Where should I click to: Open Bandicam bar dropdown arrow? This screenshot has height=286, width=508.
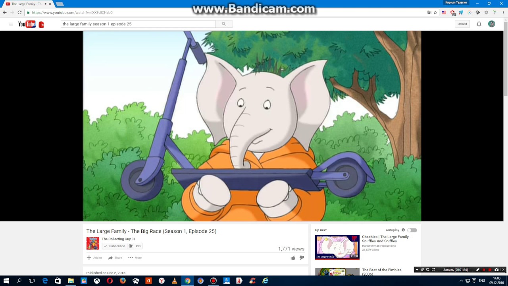click(x=417, y=270)
